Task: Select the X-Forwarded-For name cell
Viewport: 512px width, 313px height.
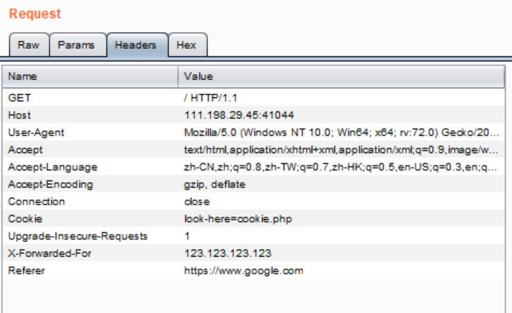Action: pyautogui.click(x=90, y=253)
